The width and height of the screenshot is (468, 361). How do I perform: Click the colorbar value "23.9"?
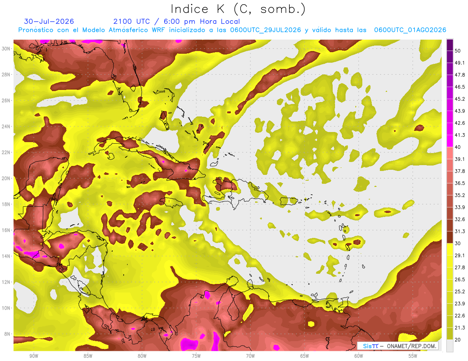click(x=460, y=304)
